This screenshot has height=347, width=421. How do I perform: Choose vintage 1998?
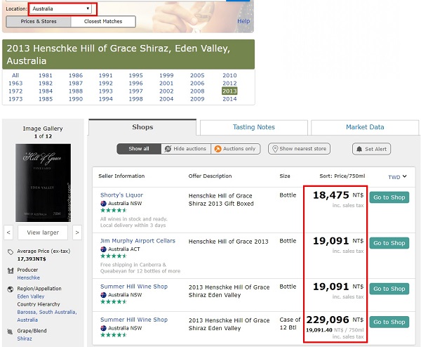coord(136,99)
